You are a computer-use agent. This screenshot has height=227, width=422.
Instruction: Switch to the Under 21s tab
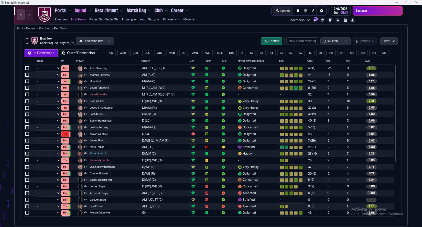[95, 19]
